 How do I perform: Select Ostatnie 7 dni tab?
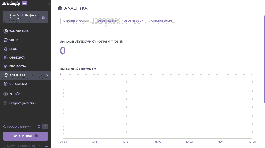107,21
